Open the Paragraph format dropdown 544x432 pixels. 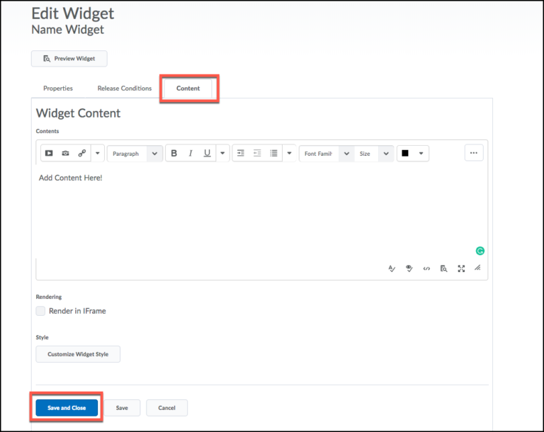(135, 154)
